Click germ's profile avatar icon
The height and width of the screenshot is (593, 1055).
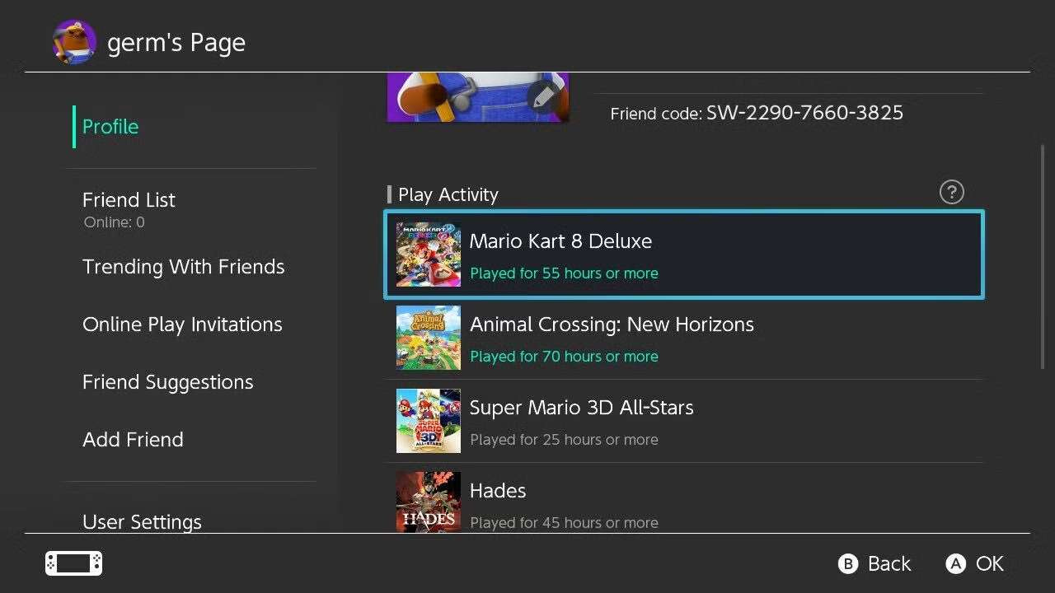click(x=73, y=40)
